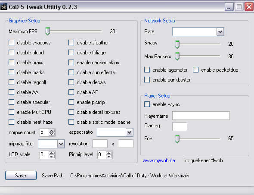Click the resolution width field
Image resolution: width=254 pixels, height=195 pixels.
pos(100,144)
